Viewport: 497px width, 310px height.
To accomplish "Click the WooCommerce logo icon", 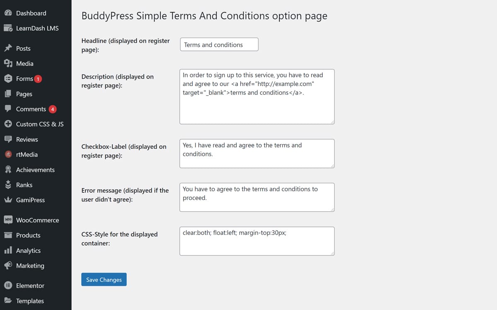I will [8, 220].
